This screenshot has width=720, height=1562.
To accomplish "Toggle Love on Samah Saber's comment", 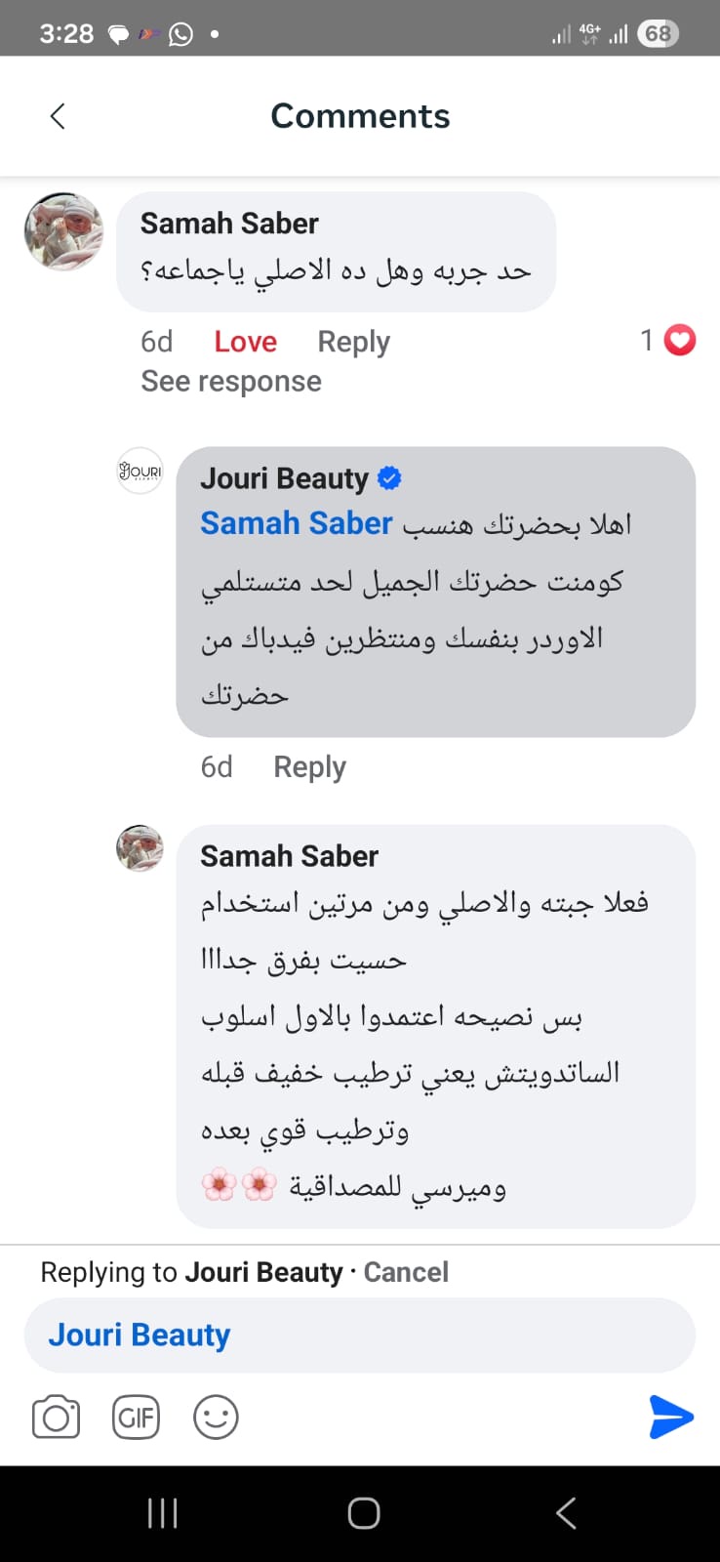I will (245, 342).
